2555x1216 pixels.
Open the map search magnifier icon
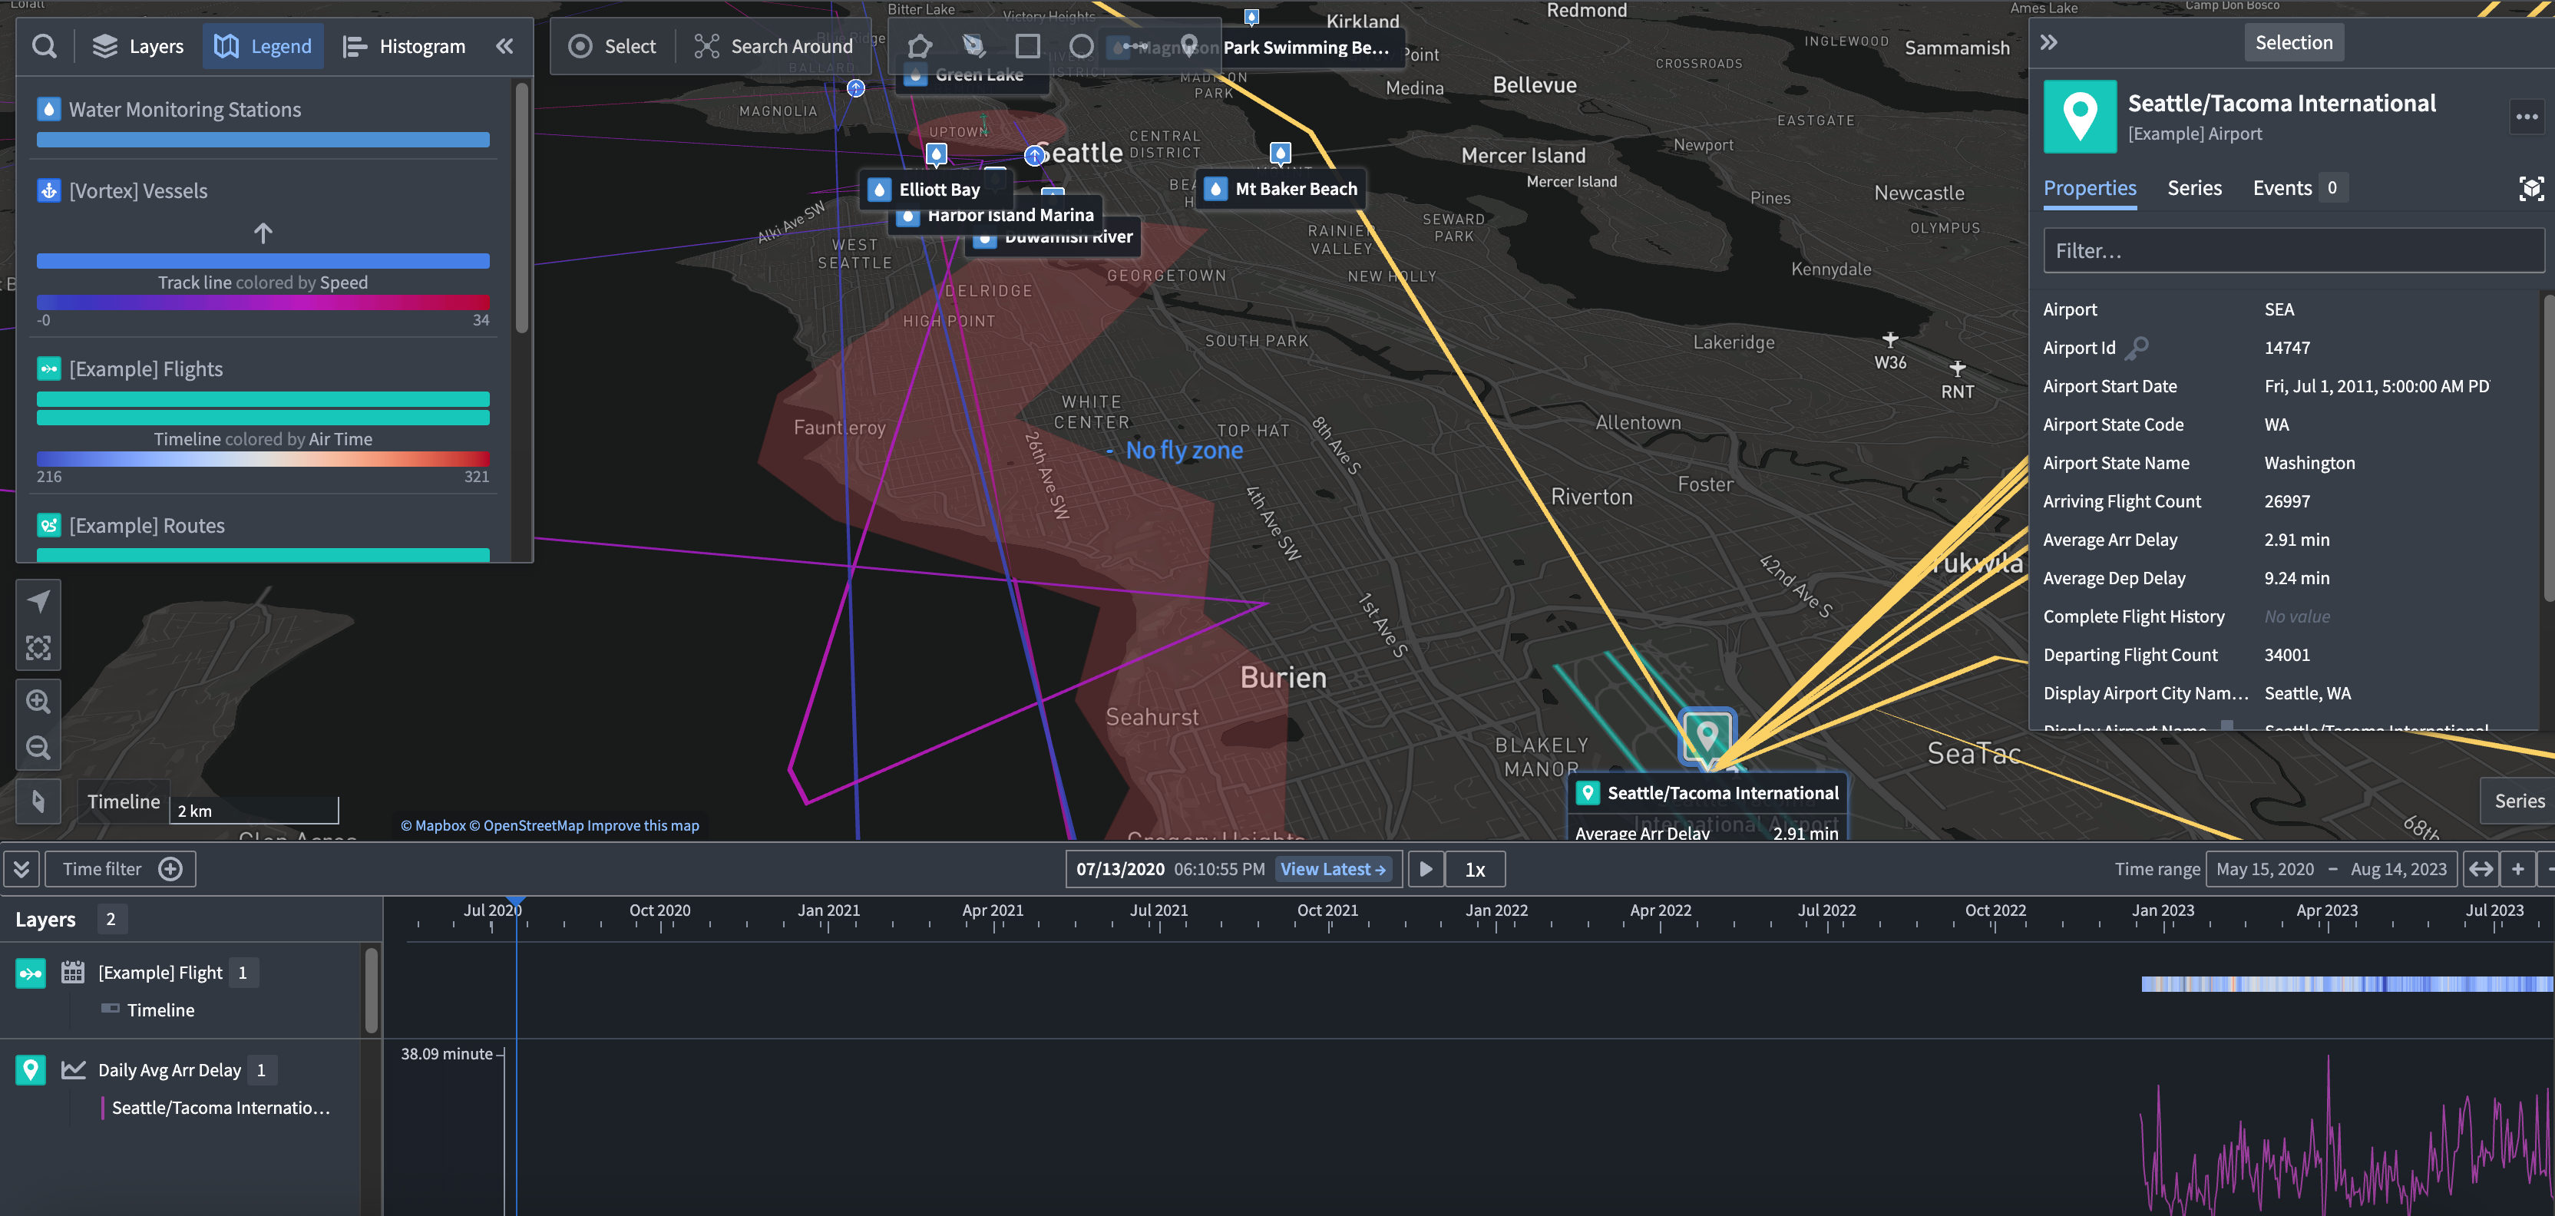coord(44,47)
